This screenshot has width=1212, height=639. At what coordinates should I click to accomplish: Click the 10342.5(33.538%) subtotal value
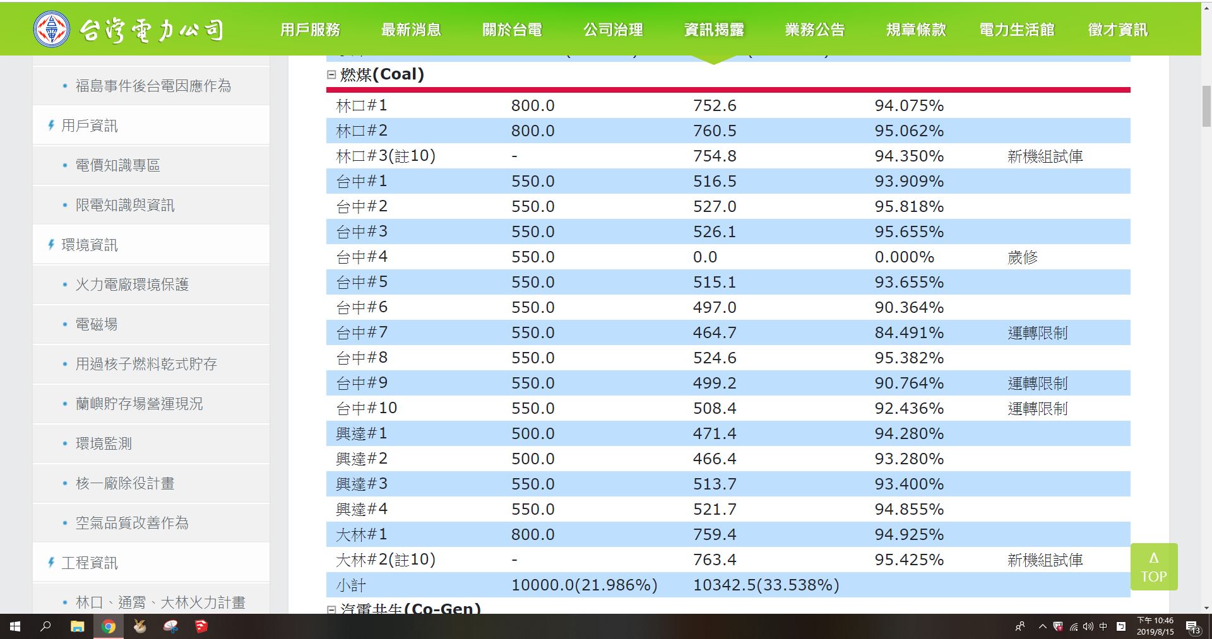click(766, 585)
